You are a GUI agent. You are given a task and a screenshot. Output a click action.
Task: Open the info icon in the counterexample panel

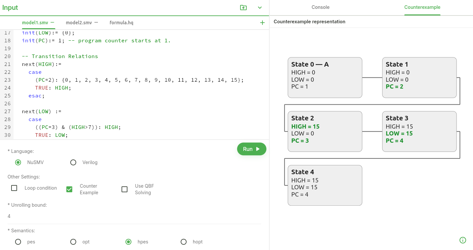coord(462,240)
